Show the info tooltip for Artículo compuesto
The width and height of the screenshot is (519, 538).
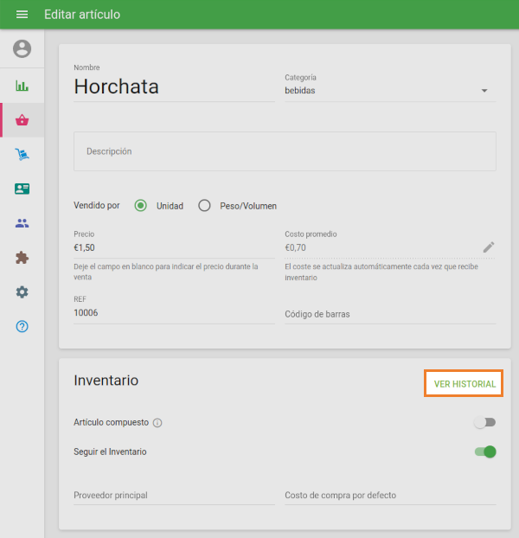(x=157, y=423)
